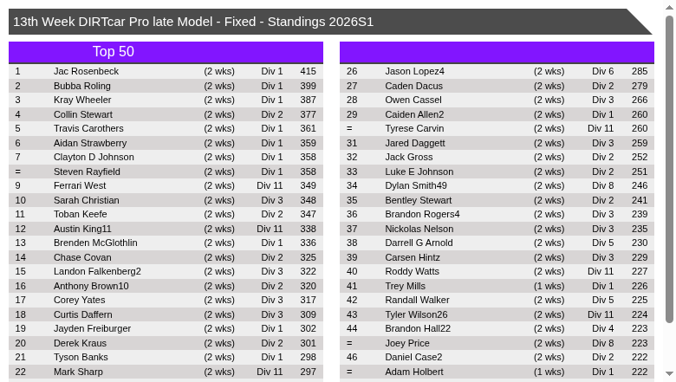Select the Top 50 header
The height and width of the screenshot is (382, 676).
click(114, 52)
